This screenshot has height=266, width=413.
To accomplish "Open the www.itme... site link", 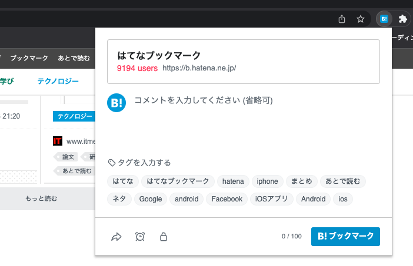I will (81, 142).
